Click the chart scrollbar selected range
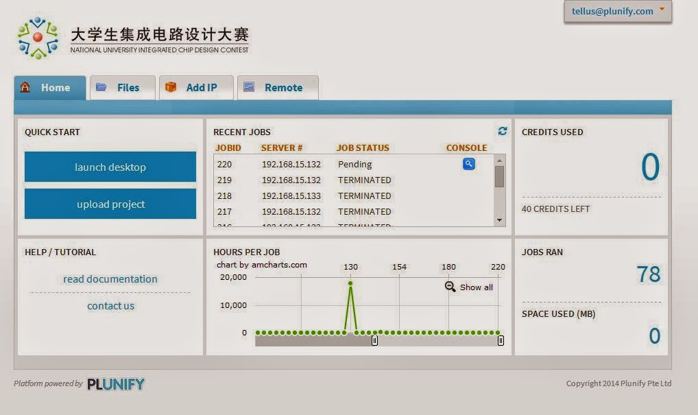 click(437, 341)
